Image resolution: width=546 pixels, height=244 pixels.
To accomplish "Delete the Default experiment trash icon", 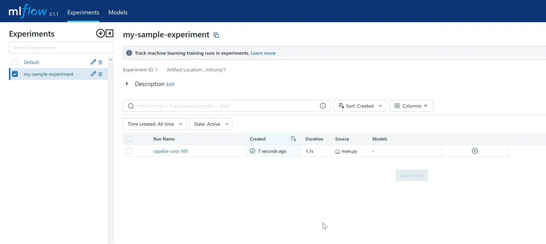I will [100, 62].
